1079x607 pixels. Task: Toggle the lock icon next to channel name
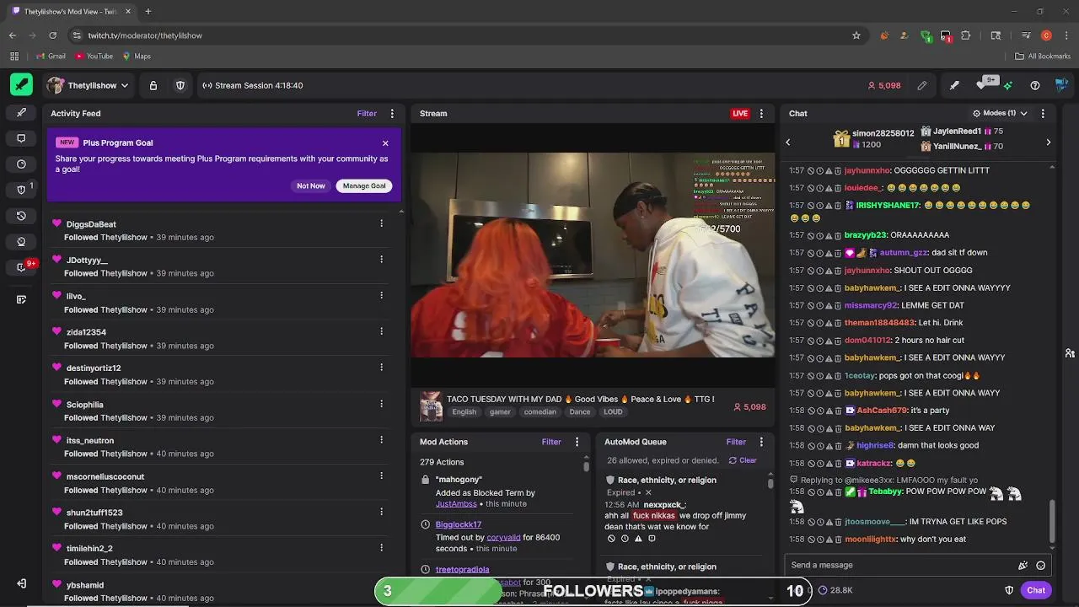(153, 85)
